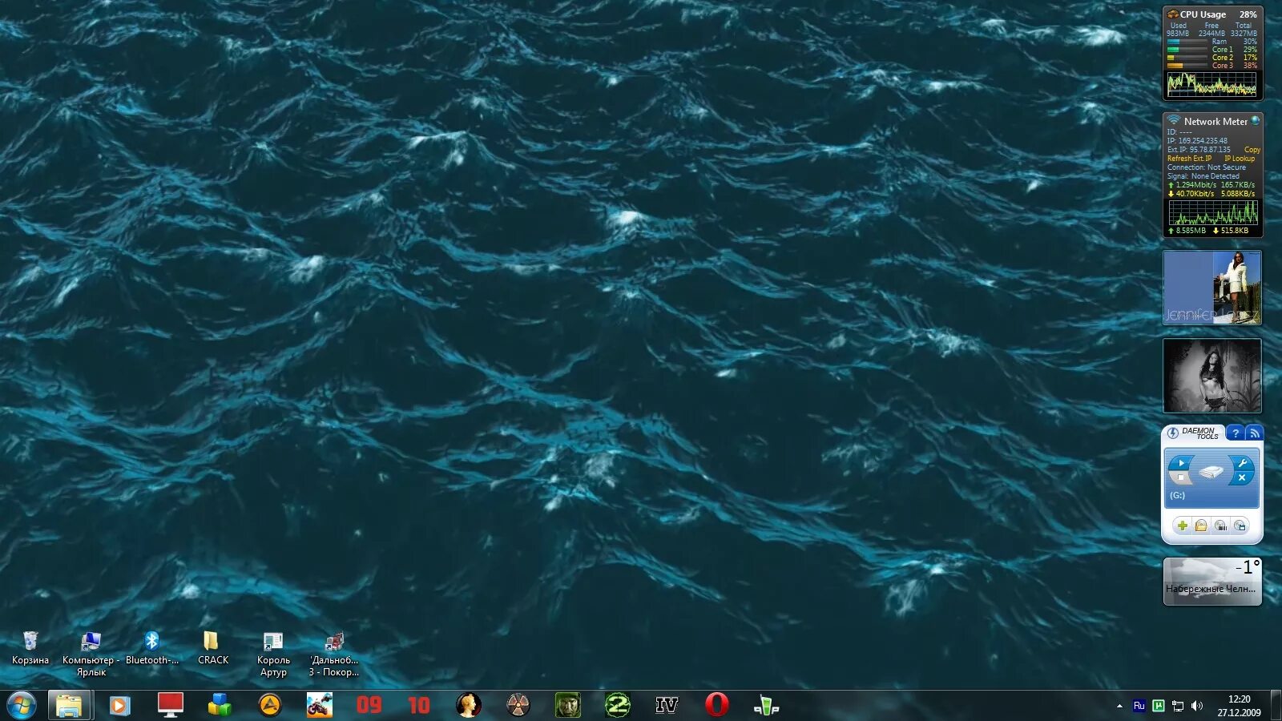Open the Bluetooth desktop shortcut
The height and width of the screenshot is (721, 1282).
click(152, 649)
